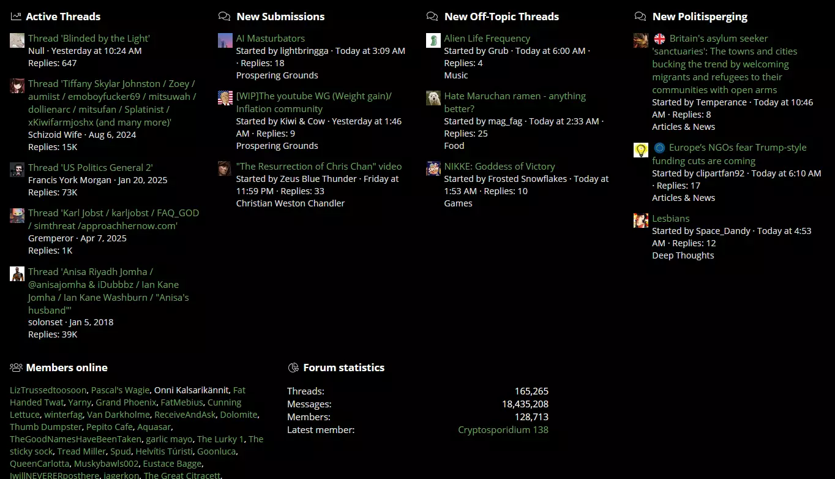
Task: Open avatar beside Karl Jobst thread
Action: point(17,215)
